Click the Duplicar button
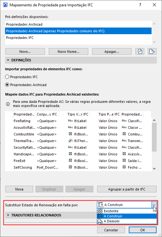Viewport: 162px width, 237px height. point(49,189)
